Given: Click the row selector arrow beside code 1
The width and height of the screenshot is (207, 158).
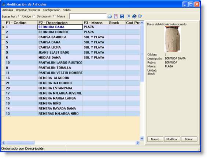Looking at the screenshot, I should pos(3,27).
